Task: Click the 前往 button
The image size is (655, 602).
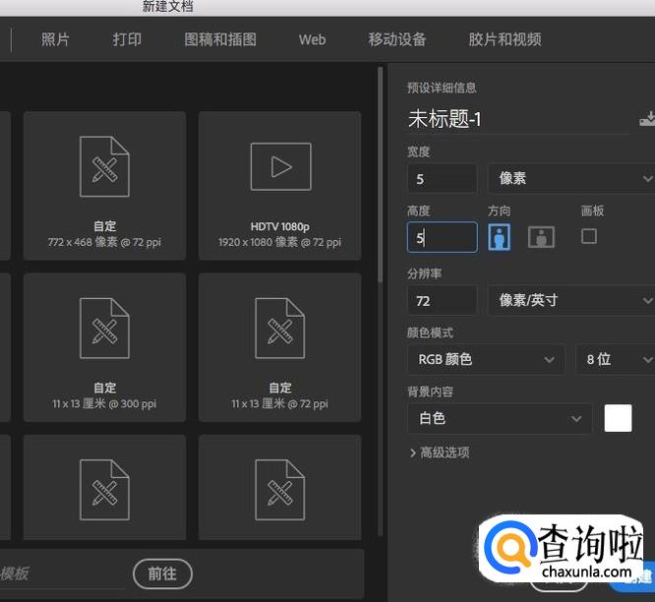Action: pos(162,573)
